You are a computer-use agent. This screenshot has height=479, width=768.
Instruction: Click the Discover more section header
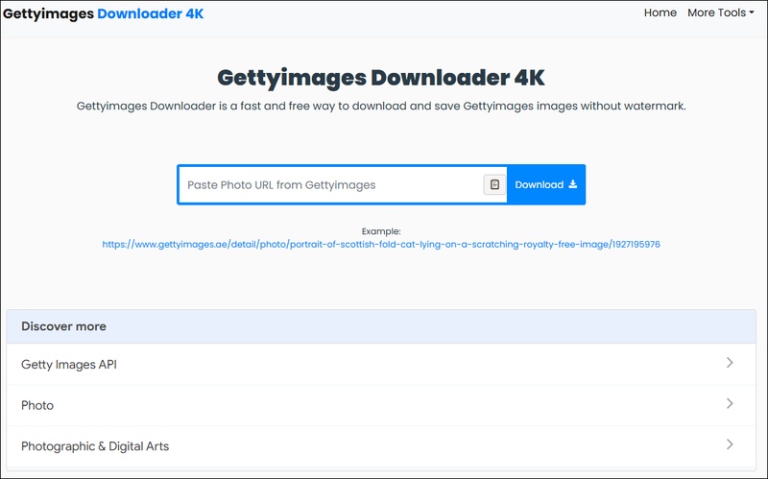tap(381, 326)
